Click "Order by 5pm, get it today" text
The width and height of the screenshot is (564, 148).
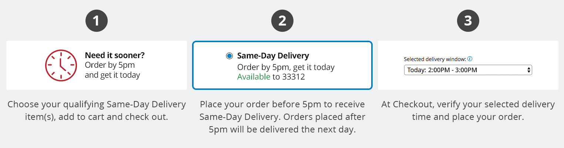[286, 67]
